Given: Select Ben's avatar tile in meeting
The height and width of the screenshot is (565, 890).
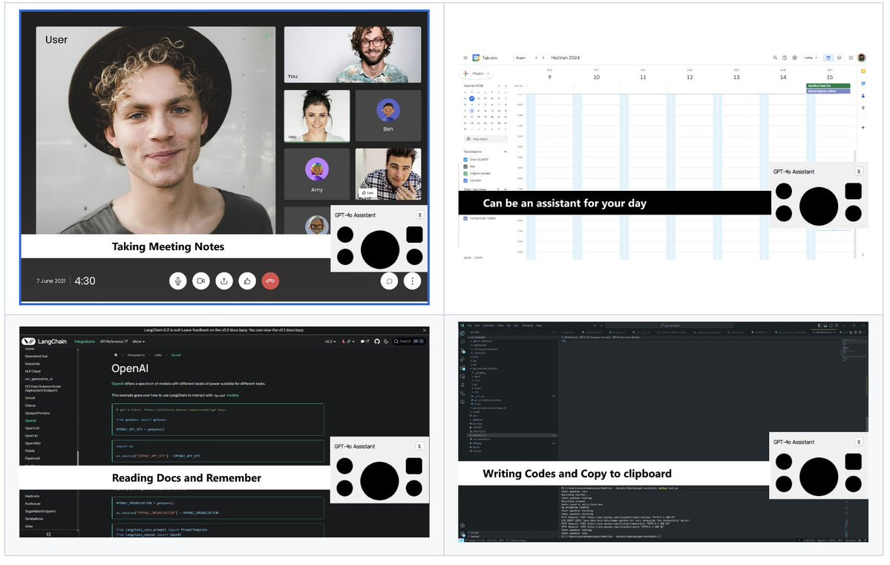Looking at the screenshot, I should tap(388, 116).
